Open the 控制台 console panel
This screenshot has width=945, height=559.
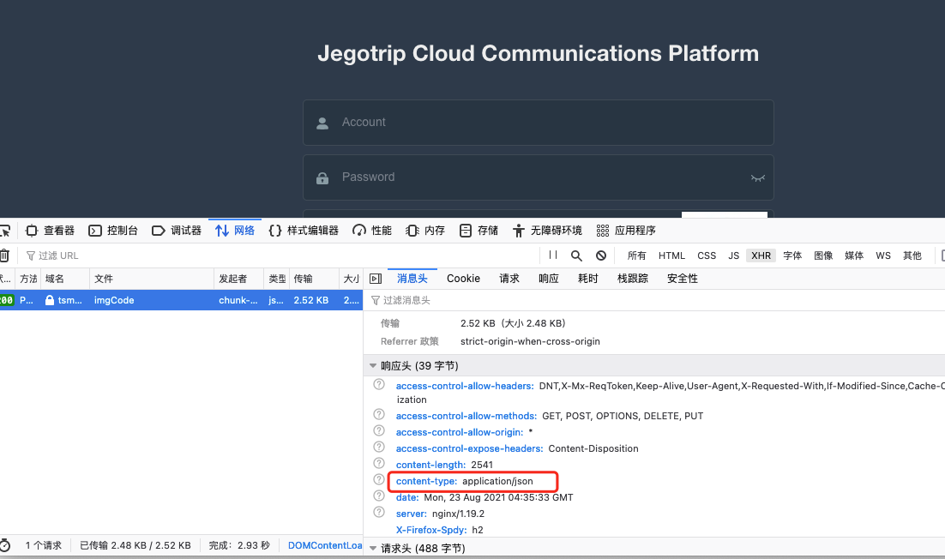113,231
